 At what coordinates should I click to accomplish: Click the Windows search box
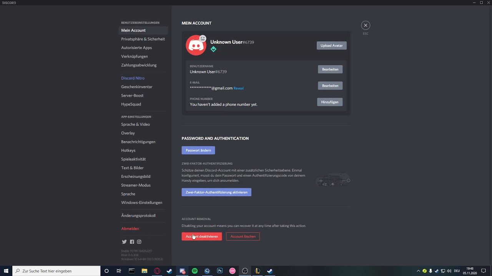click(57, 271)
